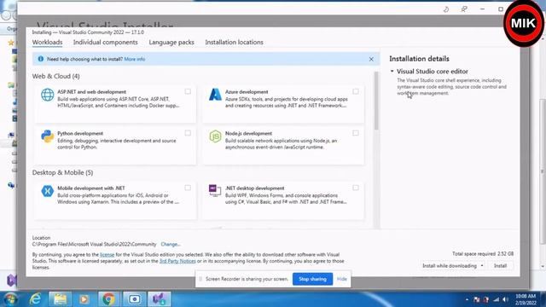Check the Azure development workload
The image size is (546, 307).
coord(356,91)
